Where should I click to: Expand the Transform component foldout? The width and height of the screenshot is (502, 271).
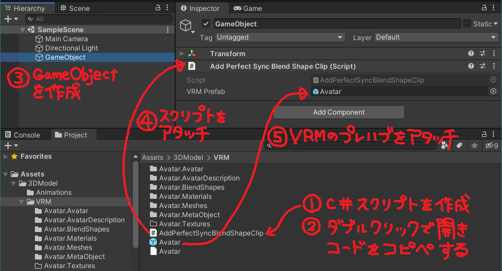pyautogui.click(x=182, y=53)
